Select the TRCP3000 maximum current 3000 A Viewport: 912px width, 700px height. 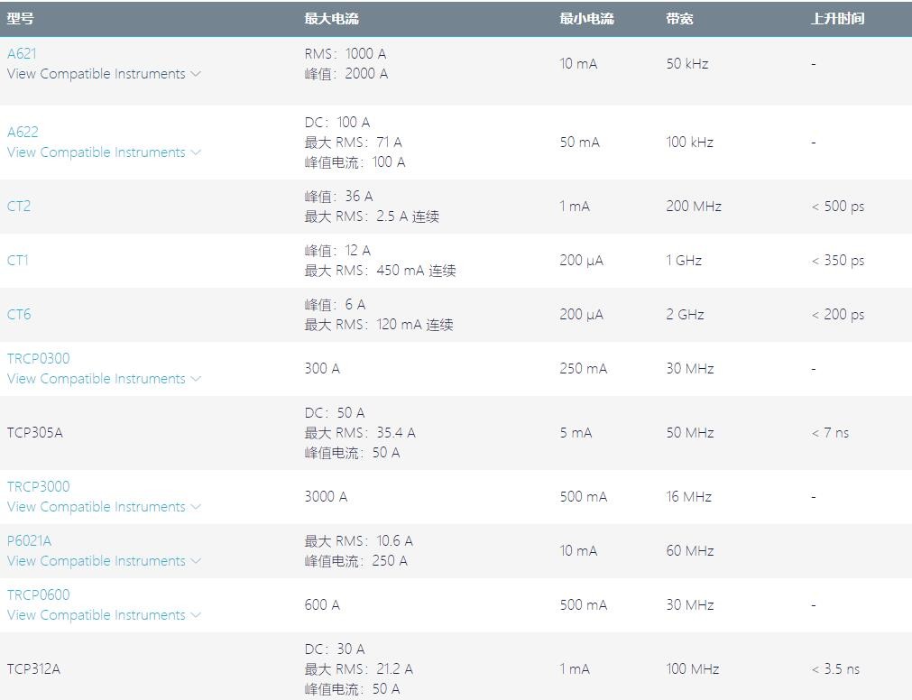(x=326, y=497)
